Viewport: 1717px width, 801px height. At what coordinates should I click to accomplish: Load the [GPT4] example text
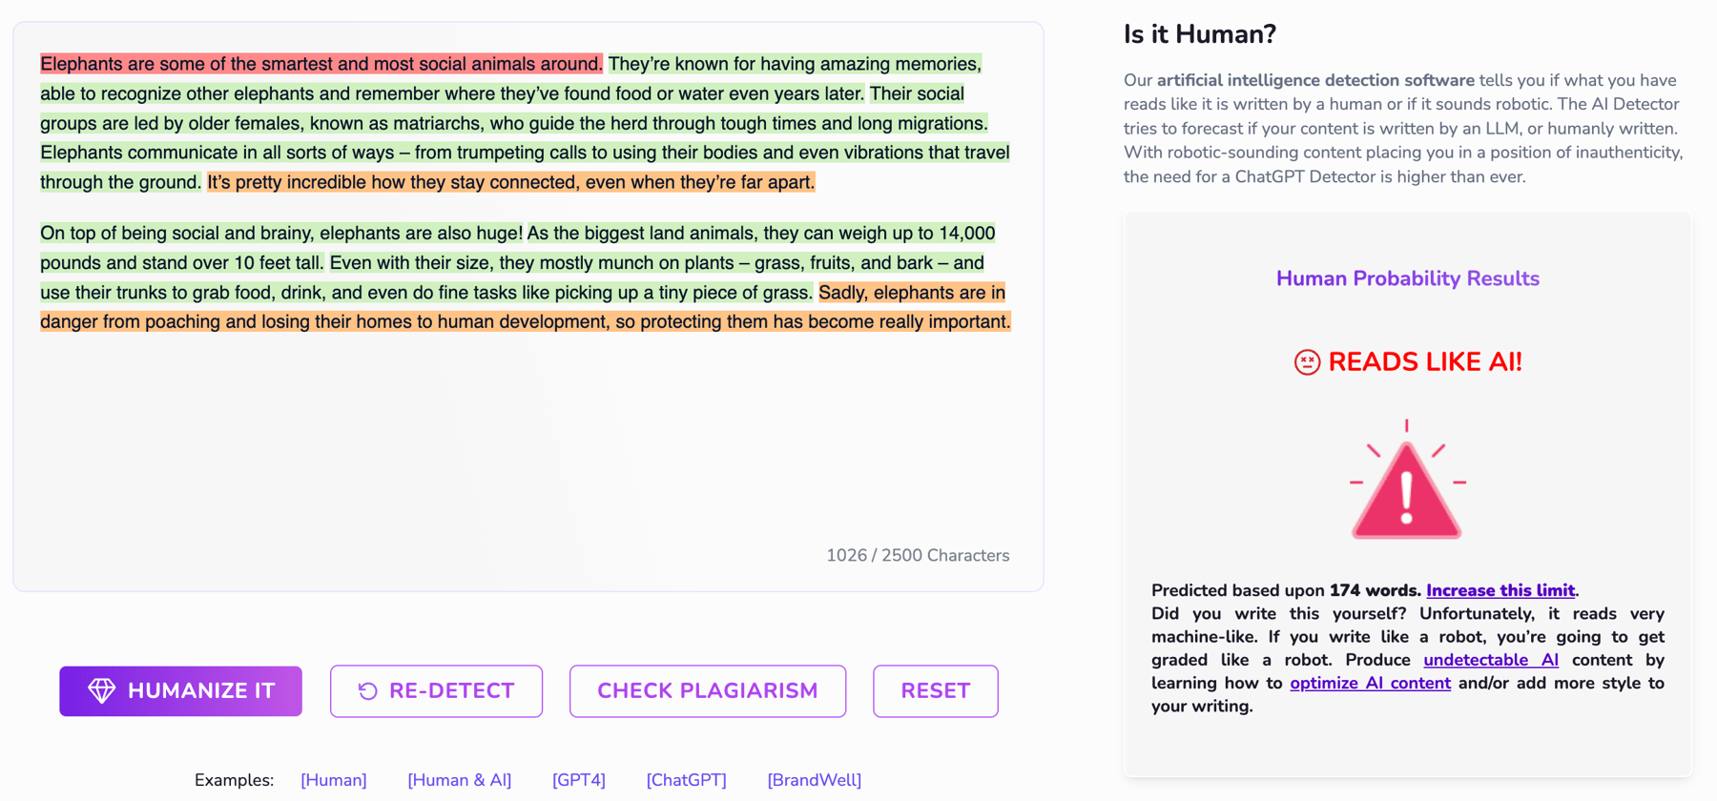pos(579,780)
